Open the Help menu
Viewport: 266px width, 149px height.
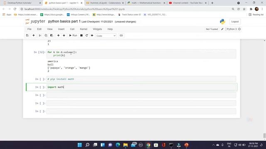[110, 29]
